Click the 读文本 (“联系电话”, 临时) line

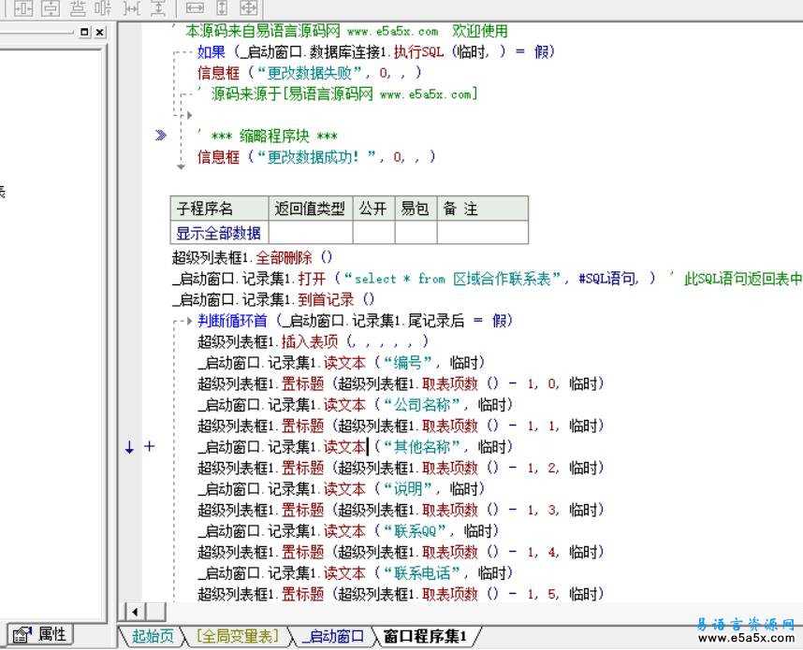[x=356, y=572]
